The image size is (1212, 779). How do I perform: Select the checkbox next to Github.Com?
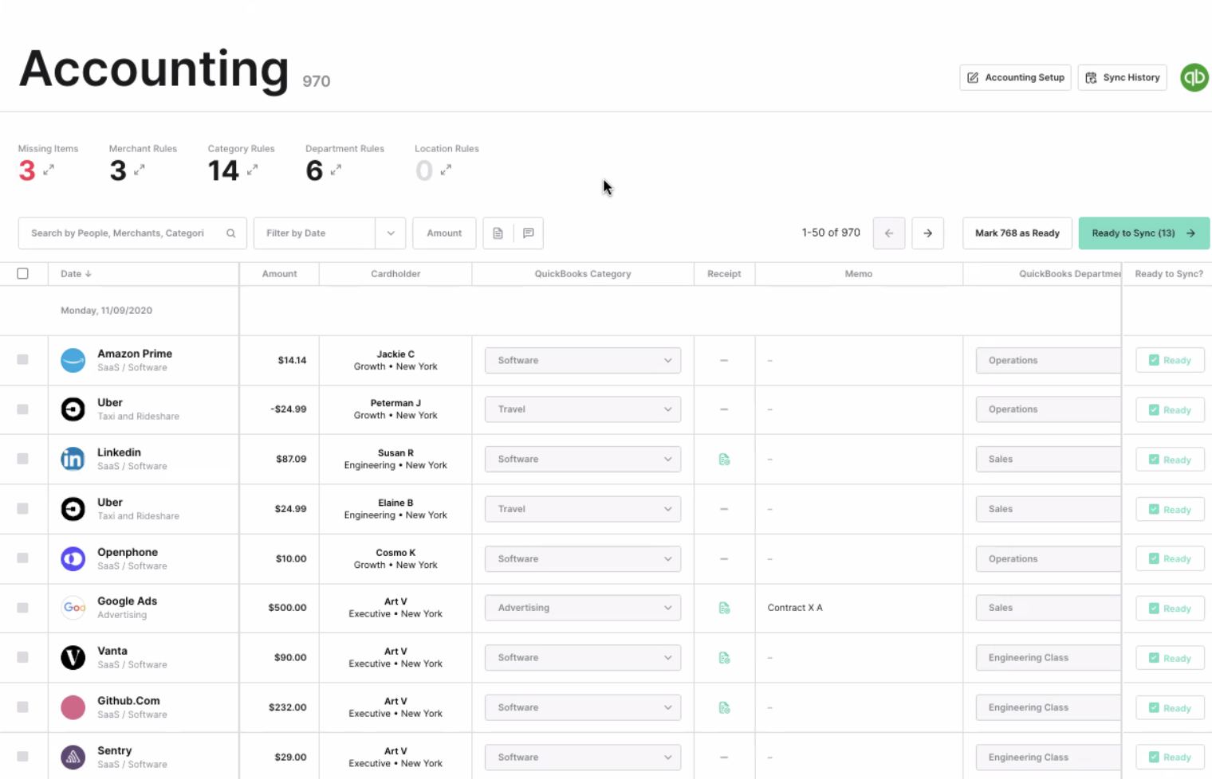coord(22,707)
